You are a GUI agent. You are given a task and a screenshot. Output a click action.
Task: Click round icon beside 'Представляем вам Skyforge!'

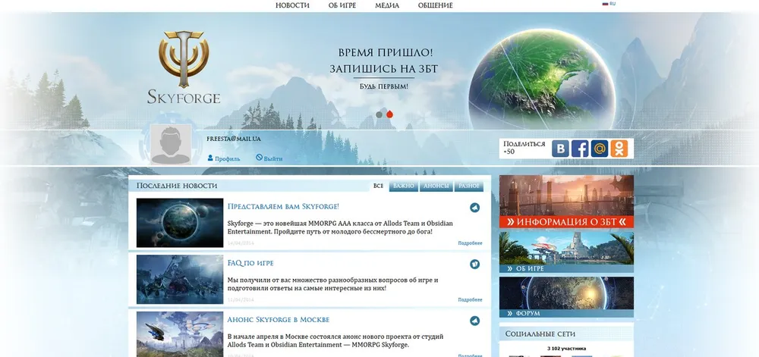(474, 208)
